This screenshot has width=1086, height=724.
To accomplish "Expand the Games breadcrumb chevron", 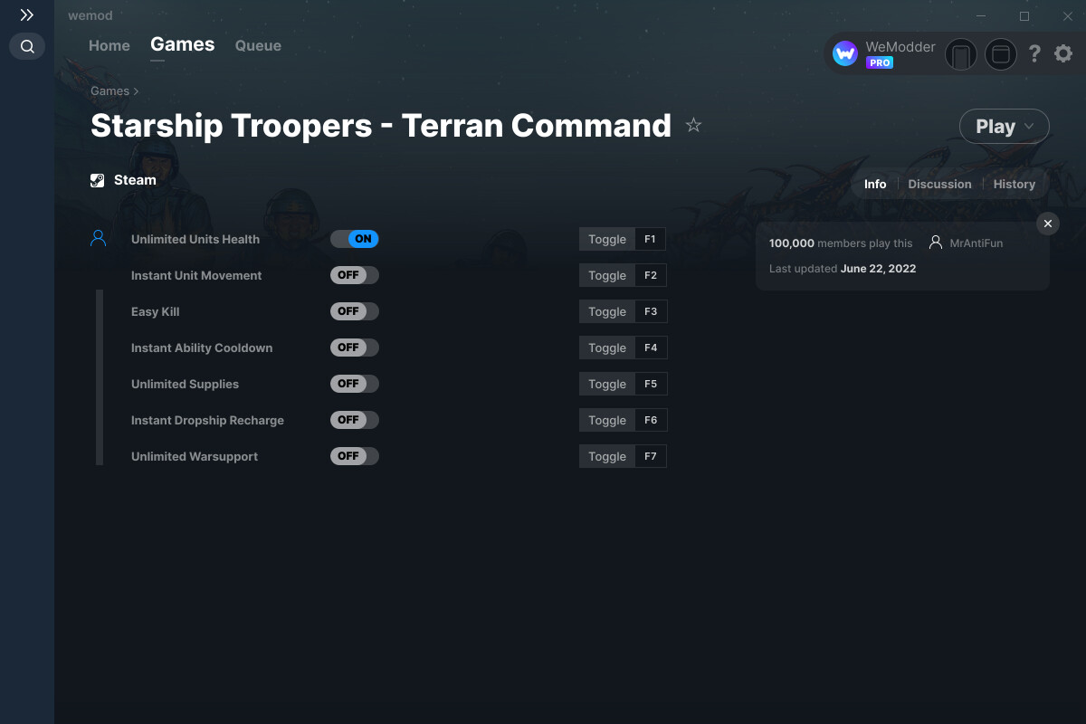I will (136, 91).
